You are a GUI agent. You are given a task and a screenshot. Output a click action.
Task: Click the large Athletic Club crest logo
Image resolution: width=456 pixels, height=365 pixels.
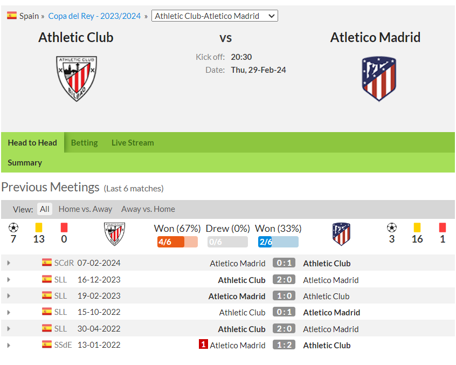pos(77,79)
